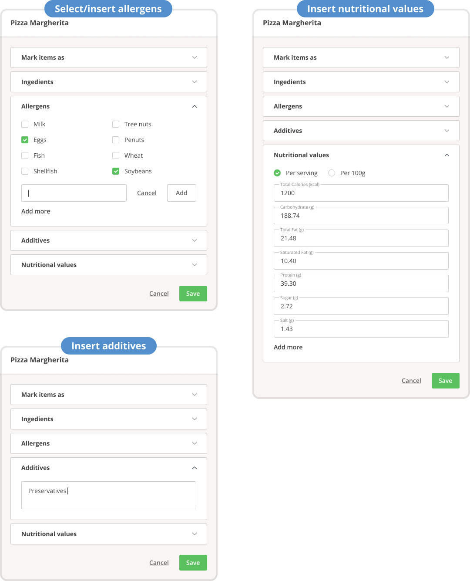Expand Mark items as in allergens panel
The width and height of the screenshot is (470, 581).
109,57
